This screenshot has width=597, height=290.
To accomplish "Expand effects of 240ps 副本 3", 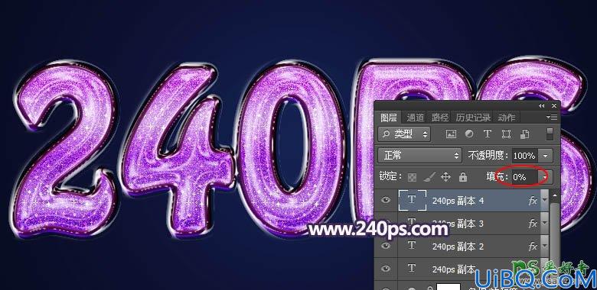I will coord(544,223).
